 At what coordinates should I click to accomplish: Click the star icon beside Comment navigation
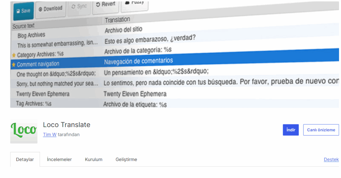point(14,65)
